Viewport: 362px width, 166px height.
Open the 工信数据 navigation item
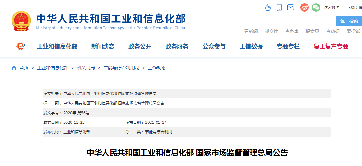tap(251, 47)
